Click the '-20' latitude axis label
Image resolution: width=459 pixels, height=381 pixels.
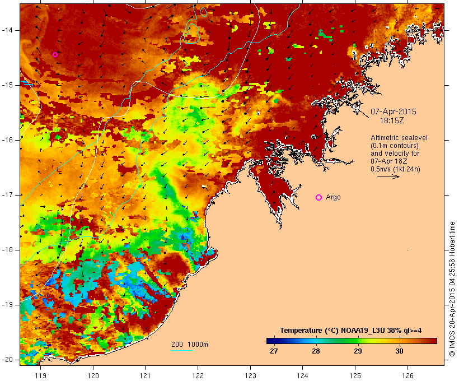click(x=7, y=360)
